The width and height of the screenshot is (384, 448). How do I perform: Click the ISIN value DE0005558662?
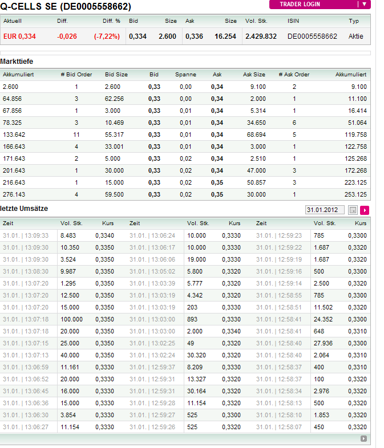click(312, 36)
